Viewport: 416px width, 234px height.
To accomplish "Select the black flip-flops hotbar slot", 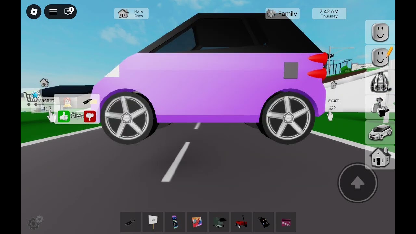I will coord(131,222).
